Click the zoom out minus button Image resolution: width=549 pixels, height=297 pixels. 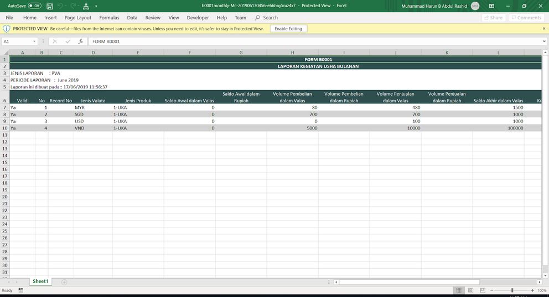[x=491, y=290]
